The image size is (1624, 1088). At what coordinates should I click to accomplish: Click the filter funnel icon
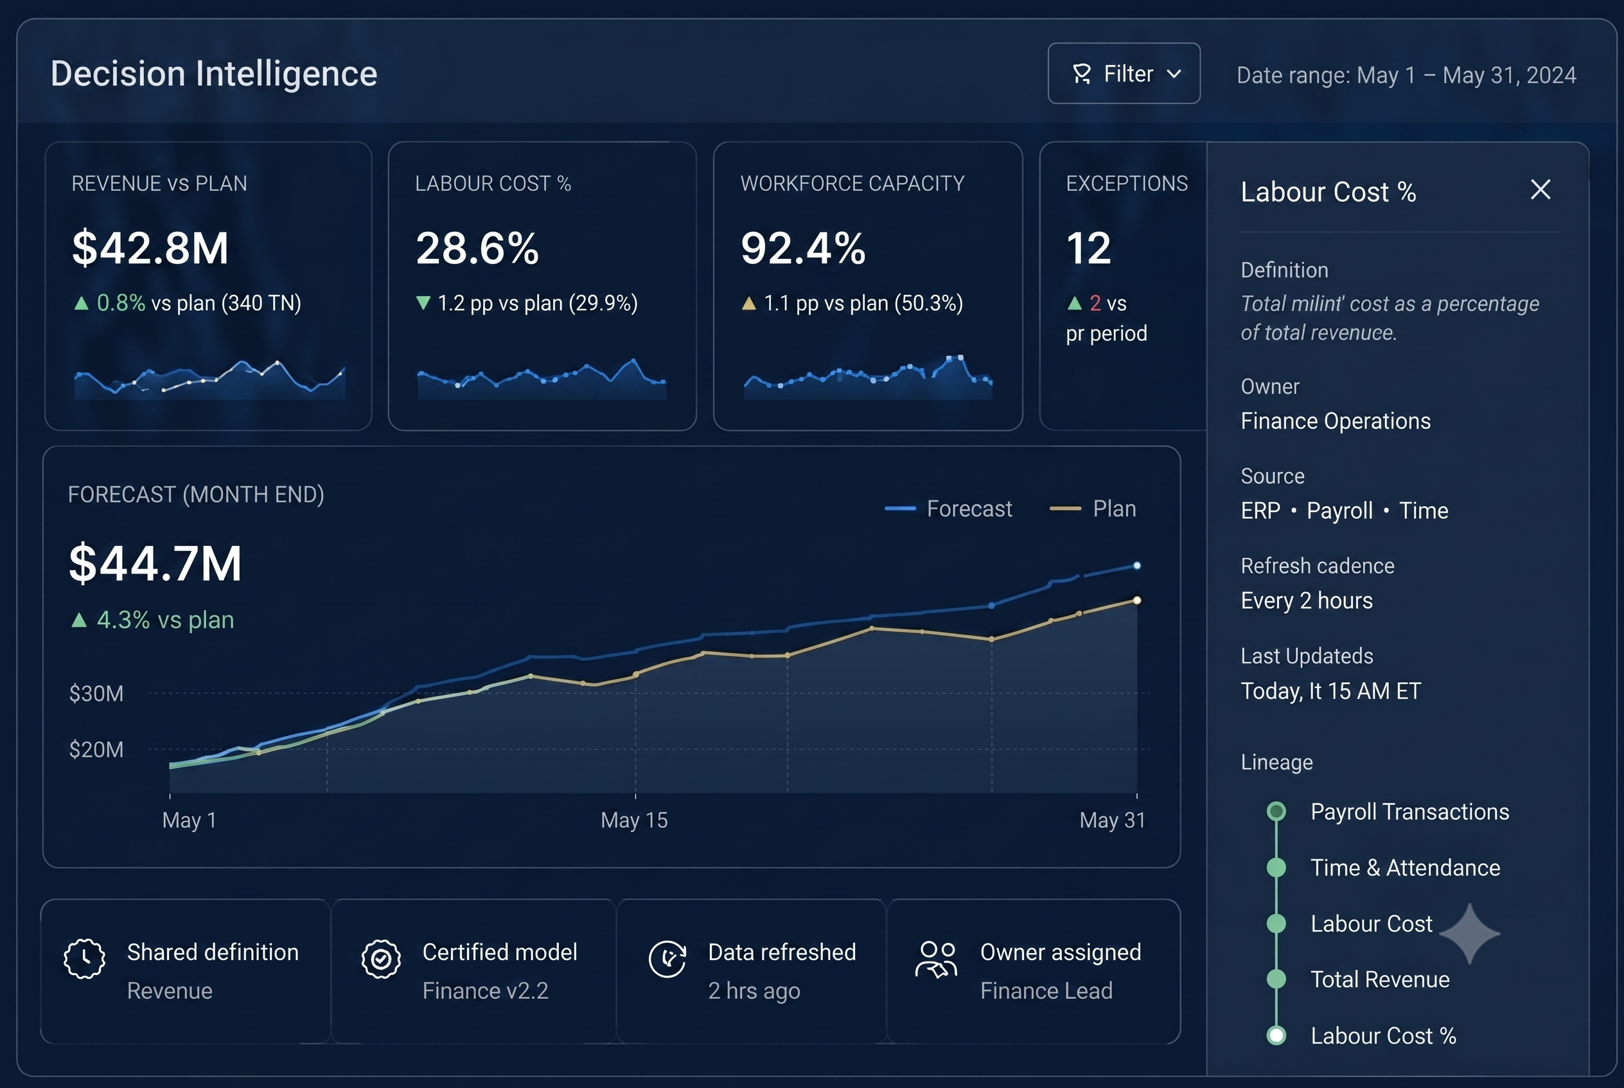pyautogui.click(x=1081, y=74)
